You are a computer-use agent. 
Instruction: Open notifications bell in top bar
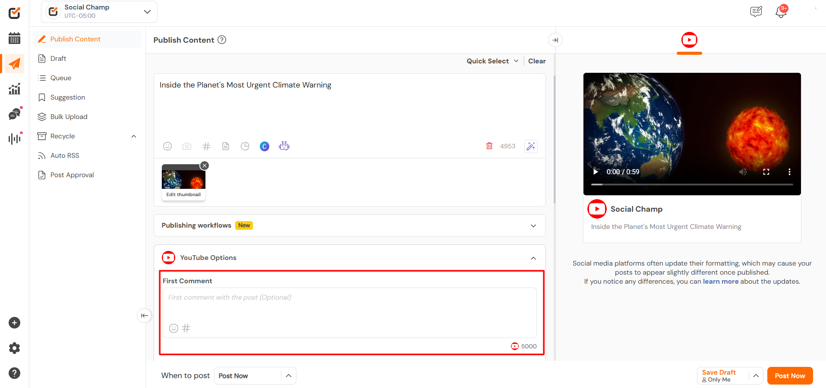pos(781,12)
